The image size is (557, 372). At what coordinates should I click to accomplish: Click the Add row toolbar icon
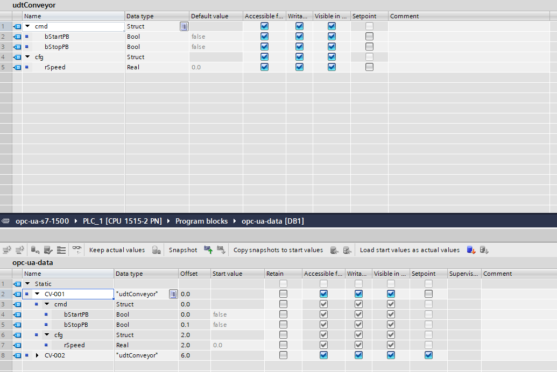click(20, 250)
